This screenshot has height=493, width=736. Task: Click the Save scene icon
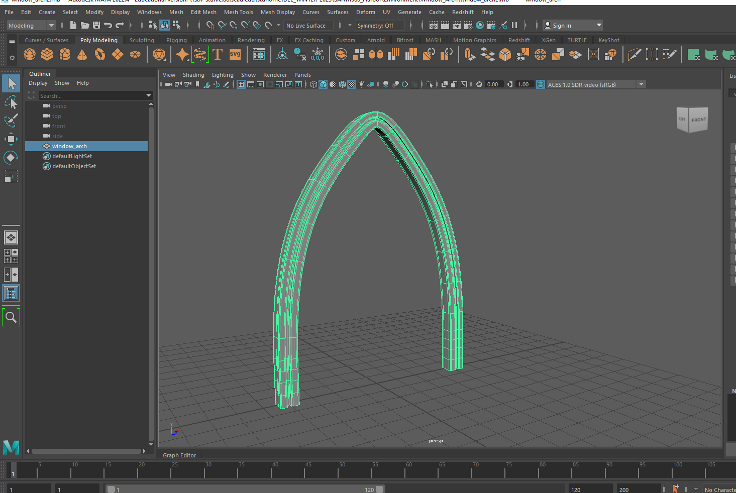tap(96, 25)
